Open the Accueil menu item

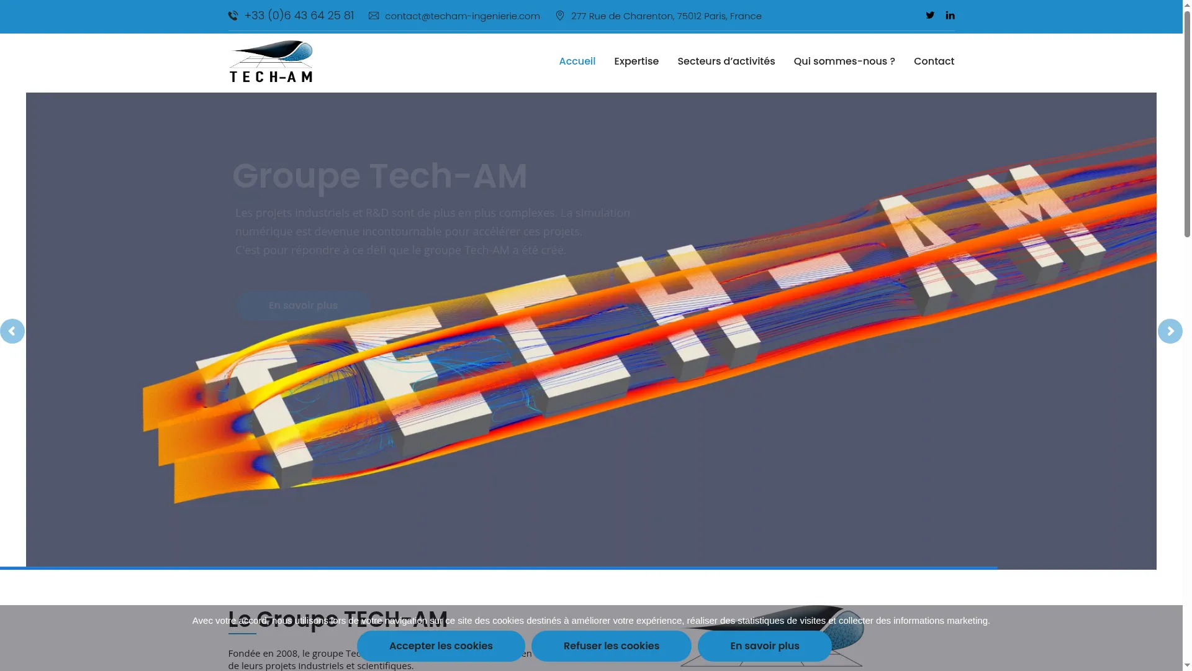(577, 62)
